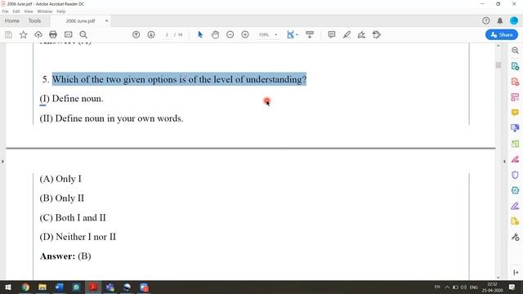Click the vertical scrollbar thumb
The height and width of the screenshot is (294, 523).
coord(498,65)
